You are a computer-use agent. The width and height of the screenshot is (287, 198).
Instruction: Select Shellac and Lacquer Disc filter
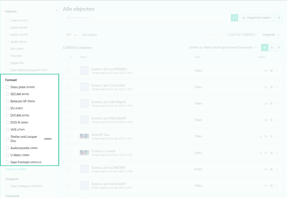(x=7, y=139)
